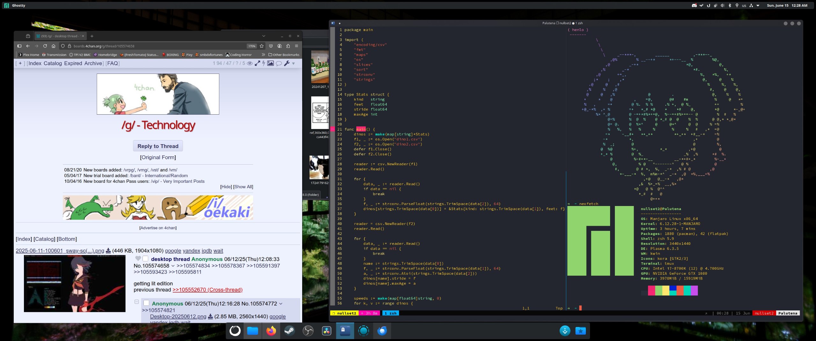Click the expand images arrows icon in 4chan header
The image size is (816, 341).
(257, 63)
